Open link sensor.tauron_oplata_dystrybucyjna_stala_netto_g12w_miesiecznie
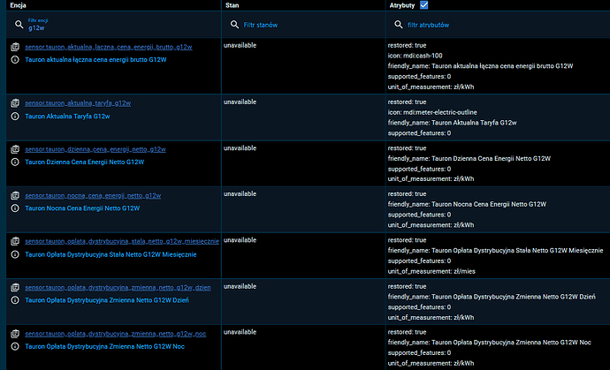This screenshot has width=610, height=370. (122, 241)
